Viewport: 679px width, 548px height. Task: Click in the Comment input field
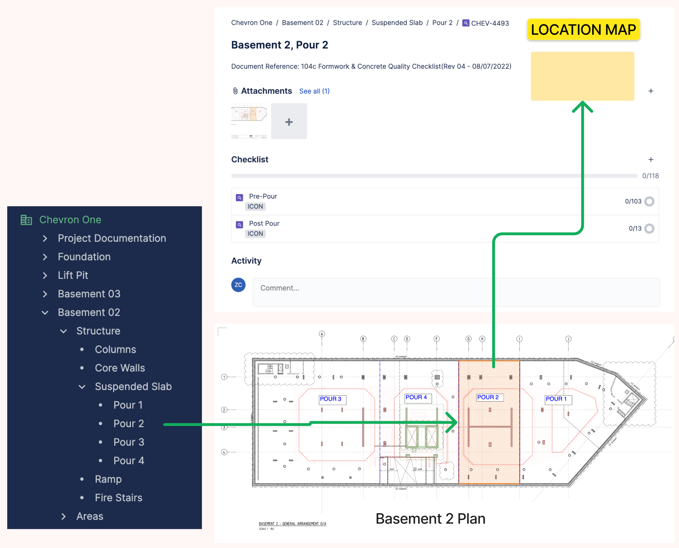point(456,292)
